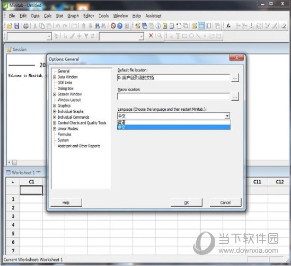Click the Show Info circle icon
Screen dimensions: 291x266
pyautogui.click(x=158, y=26)
